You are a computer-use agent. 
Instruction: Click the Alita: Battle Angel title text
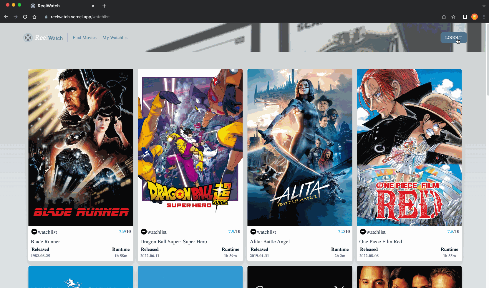[x=270, y=242]
